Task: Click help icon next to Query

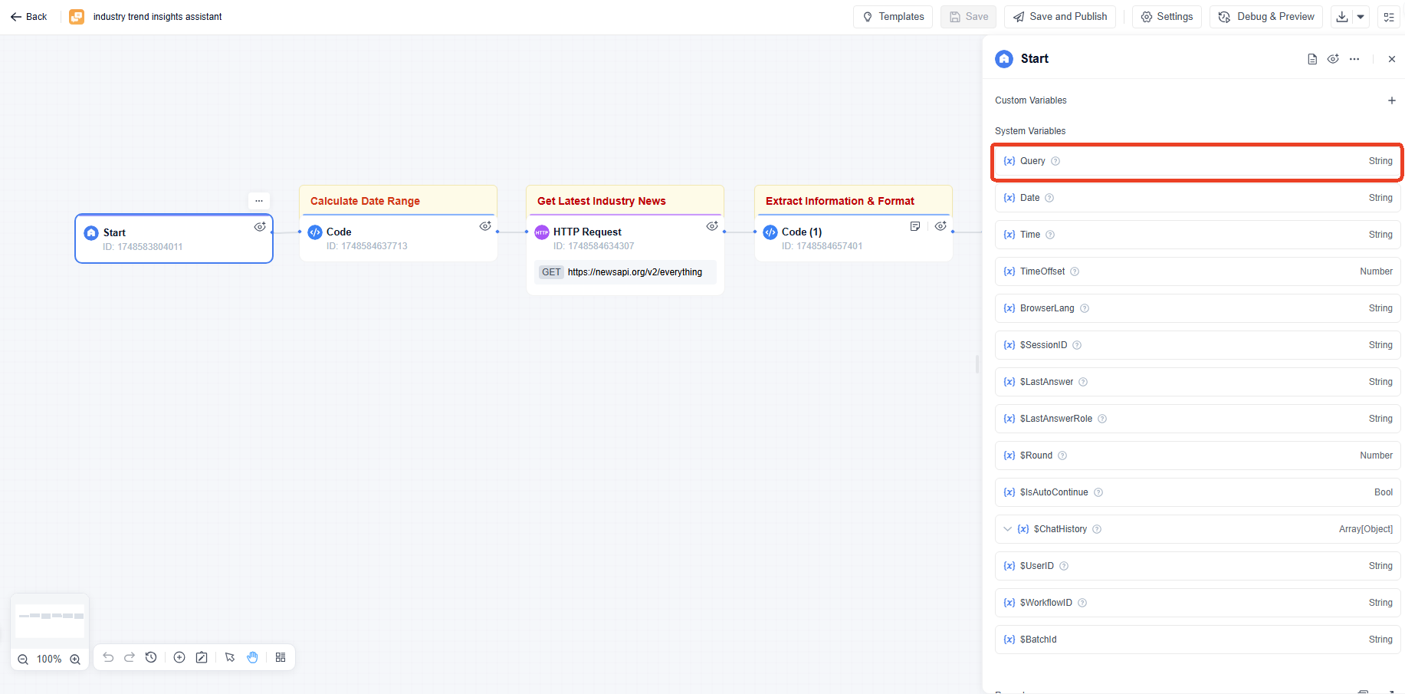Action: click(1055, 161)
